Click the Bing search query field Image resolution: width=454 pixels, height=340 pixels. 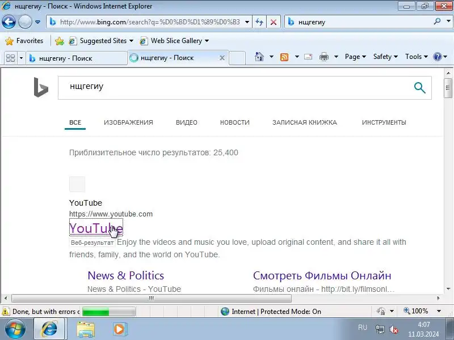[234, 88]
